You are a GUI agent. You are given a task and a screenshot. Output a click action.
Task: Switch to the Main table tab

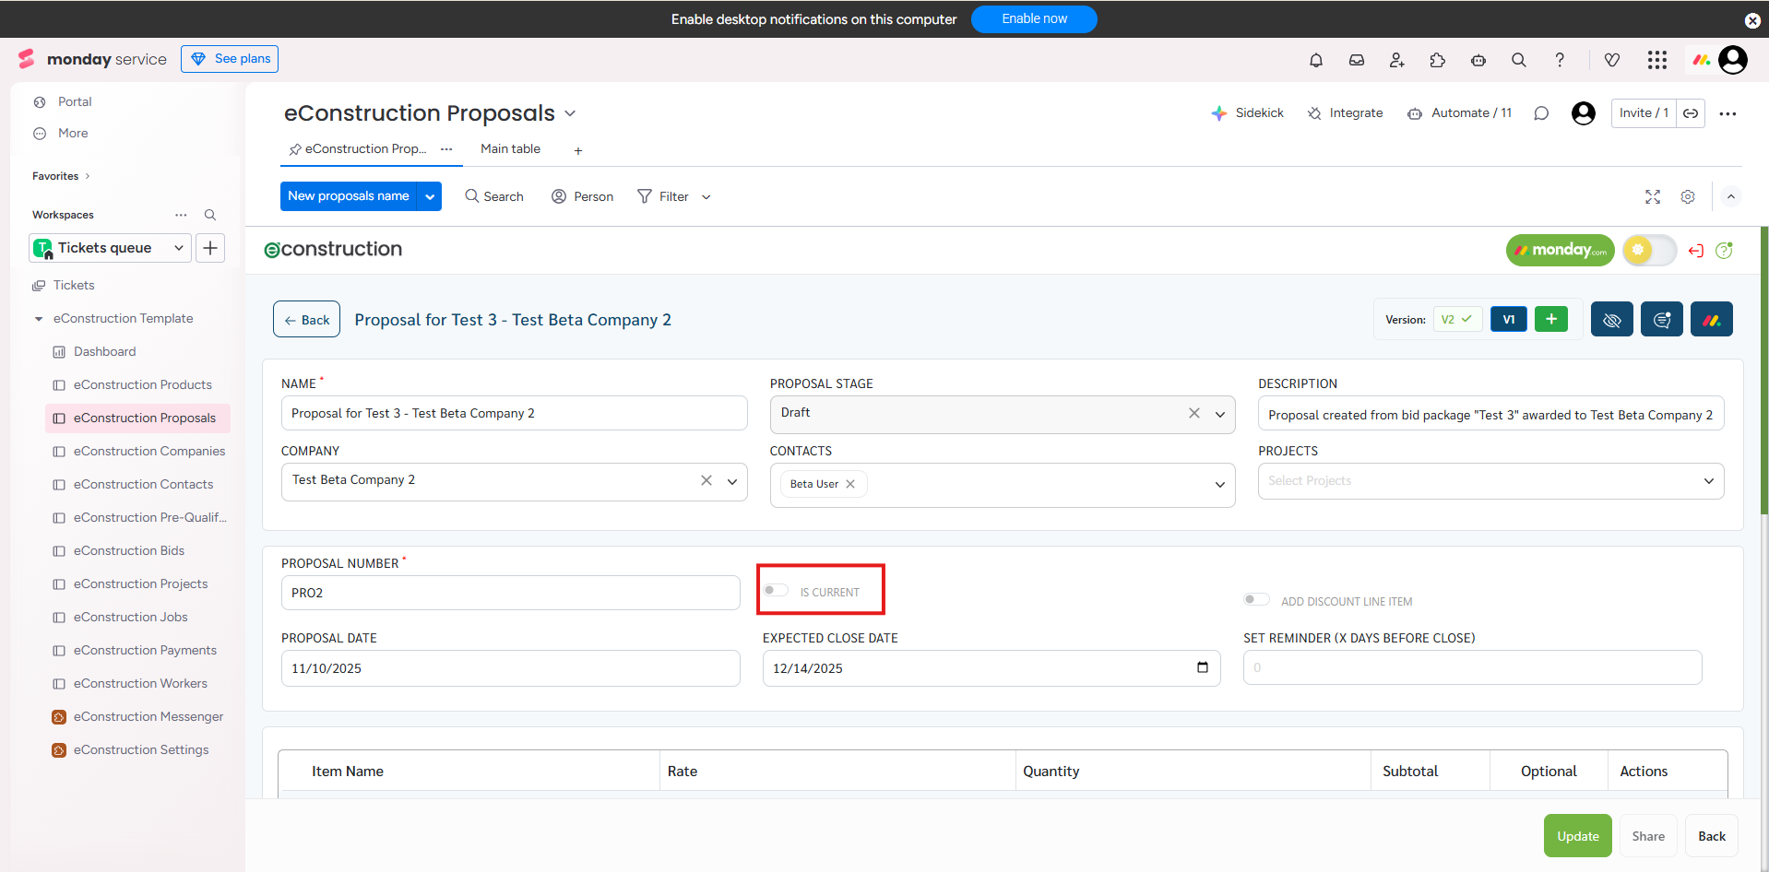pos(510,149)
